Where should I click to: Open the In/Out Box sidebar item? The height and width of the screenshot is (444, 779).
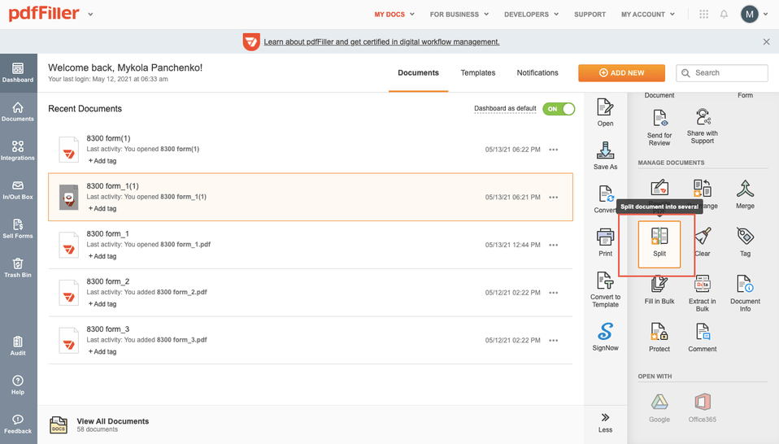pos(18,189)
